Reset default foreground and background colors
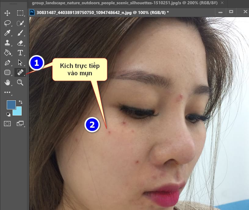 9,114
